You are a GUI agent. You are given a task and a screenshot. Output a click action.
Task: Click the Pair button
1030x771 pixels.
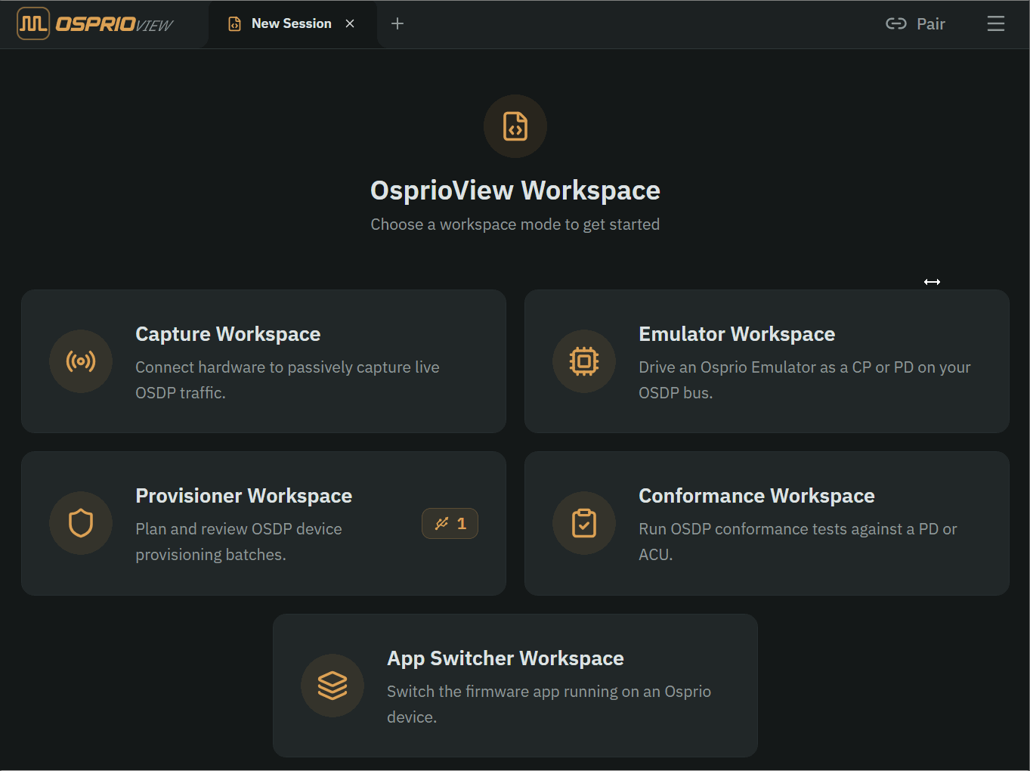pos(915,23)
